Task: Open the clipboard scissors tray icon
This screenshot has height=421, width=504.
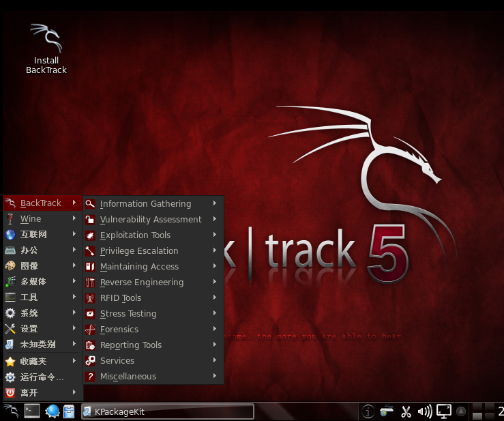Action: [406, 411]
